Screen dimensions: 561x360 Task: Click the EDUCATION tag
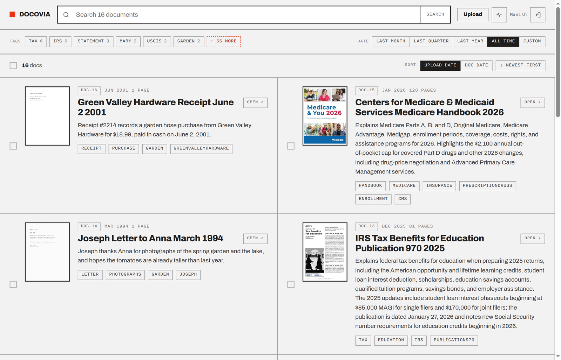point(391,340)
